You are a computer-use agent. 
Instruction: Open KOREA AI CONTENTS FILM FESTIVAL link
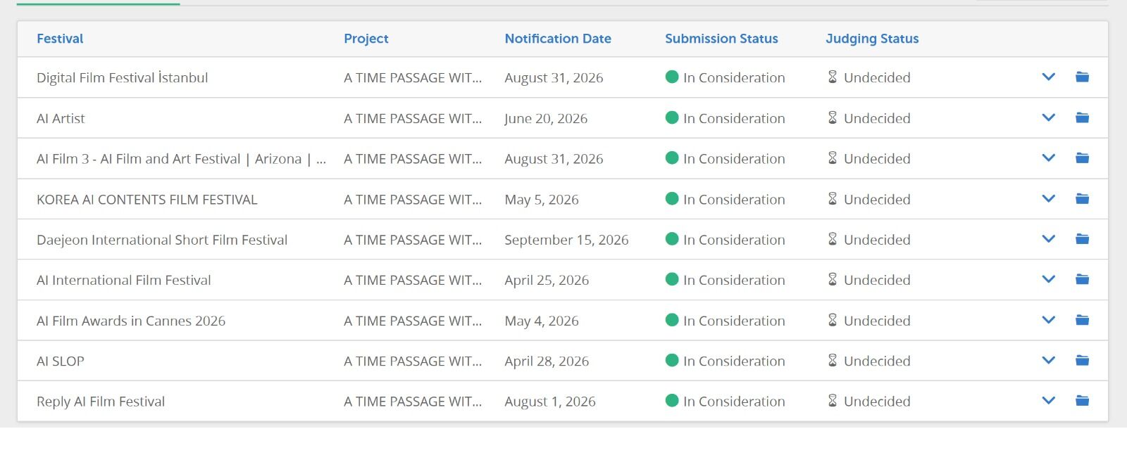coord(147,200)
